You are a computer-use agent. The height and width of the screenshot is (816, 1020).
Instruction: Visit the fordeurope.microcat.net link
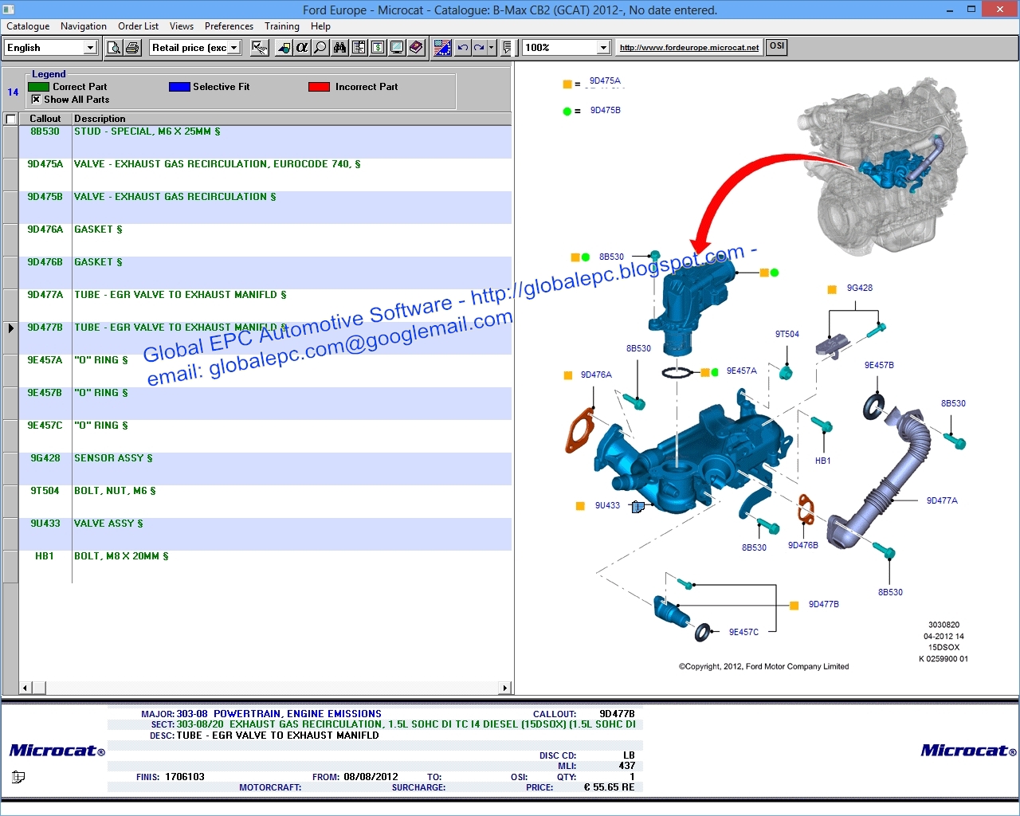click(688, 47)
